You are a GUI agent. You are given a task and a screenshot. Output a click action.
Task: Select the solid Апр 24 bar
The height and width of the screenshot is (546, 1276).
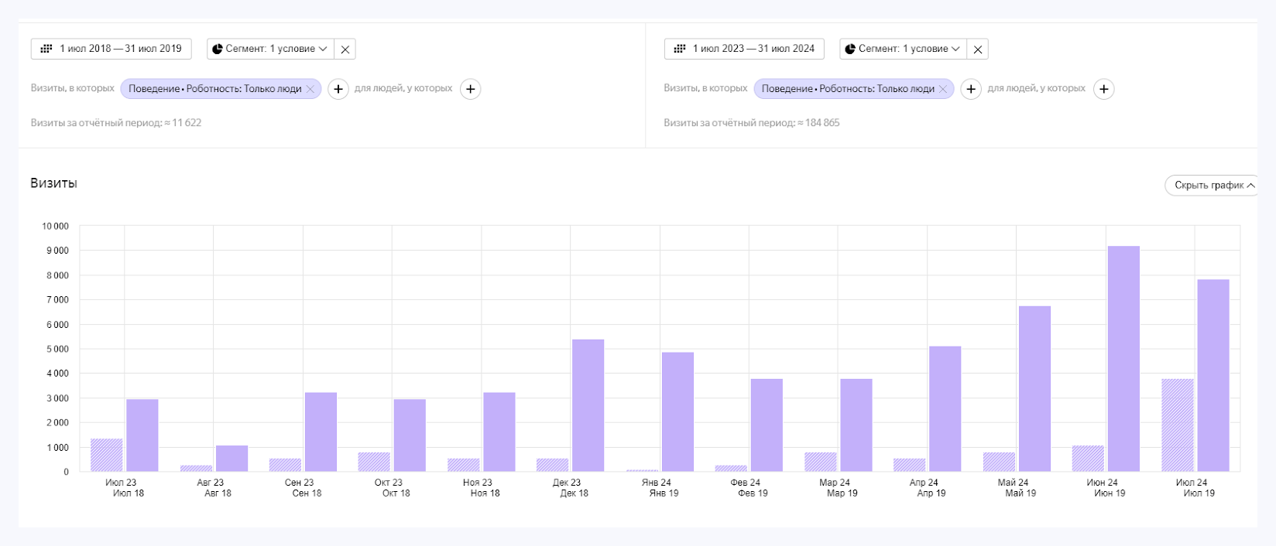click(945, 409)
